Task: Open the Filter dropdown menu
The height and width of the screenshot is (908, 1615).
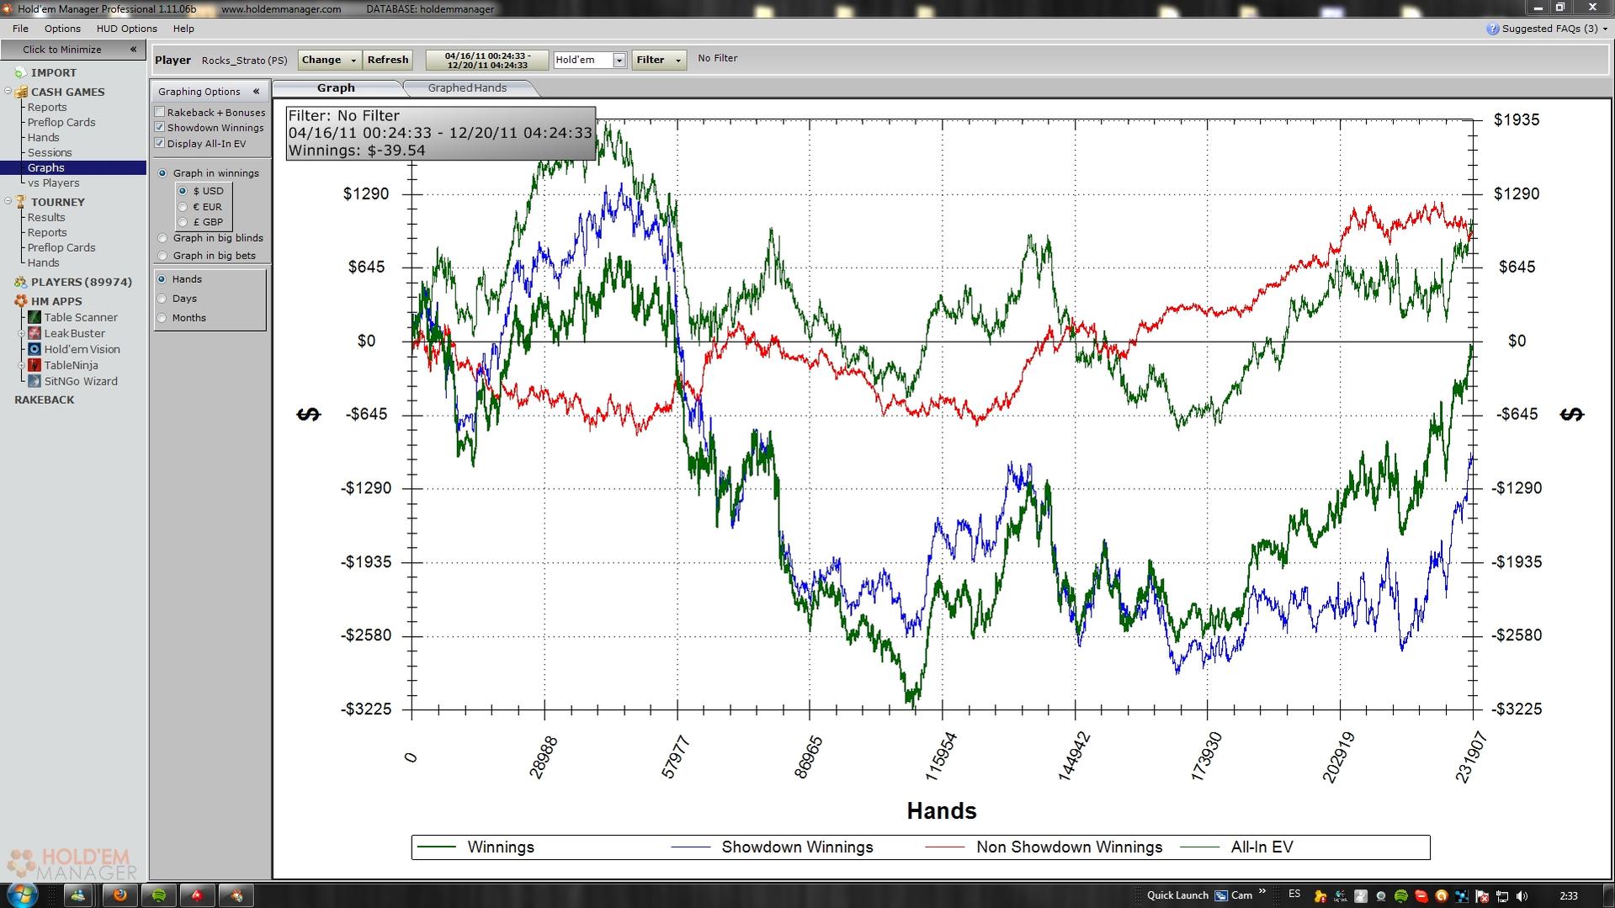Action: pyautogui.click(x=658, y=60)
